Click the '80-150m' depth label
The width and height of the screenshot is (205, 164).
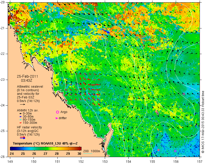pyautogui.click(x=29, y=120)
